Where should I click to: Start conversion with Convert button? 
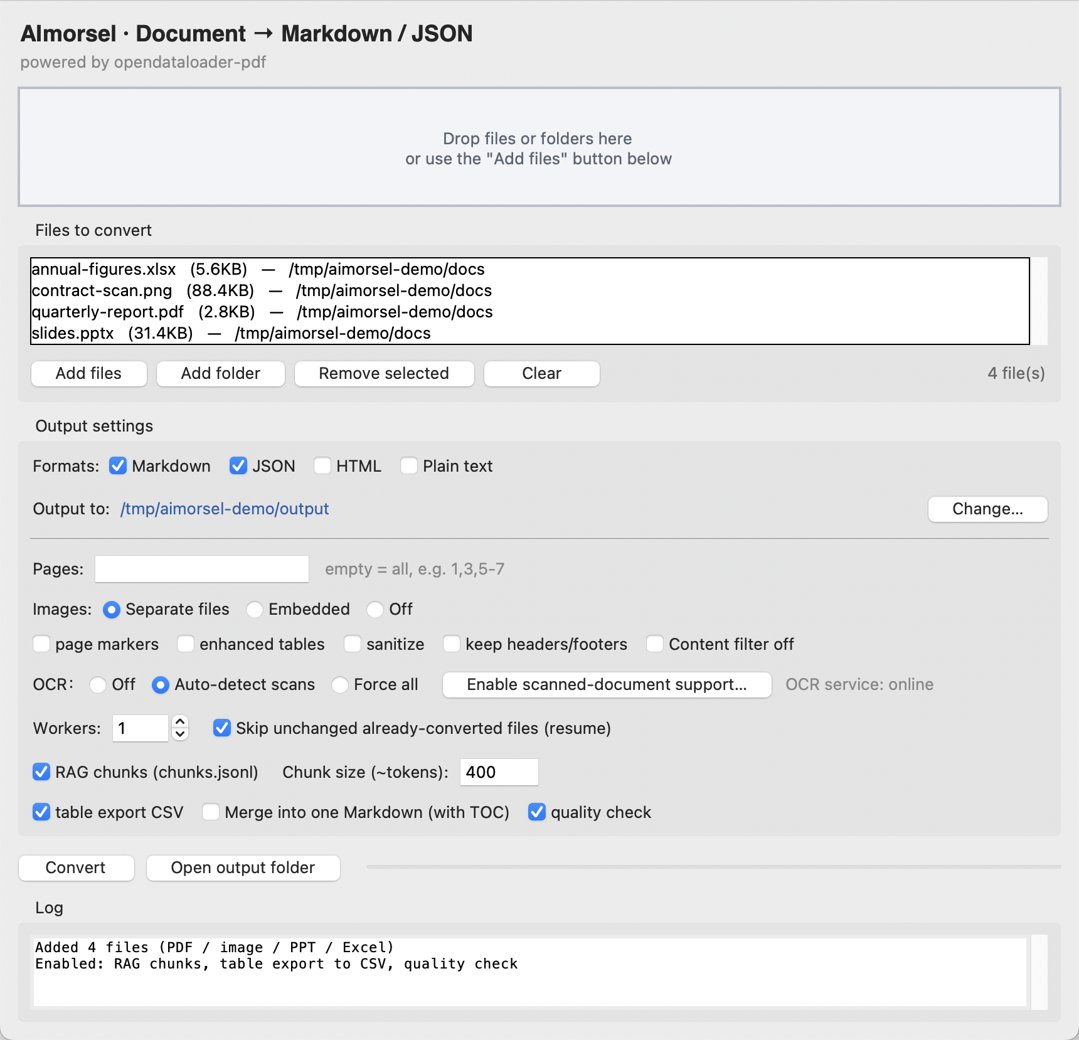coord(77,868)
